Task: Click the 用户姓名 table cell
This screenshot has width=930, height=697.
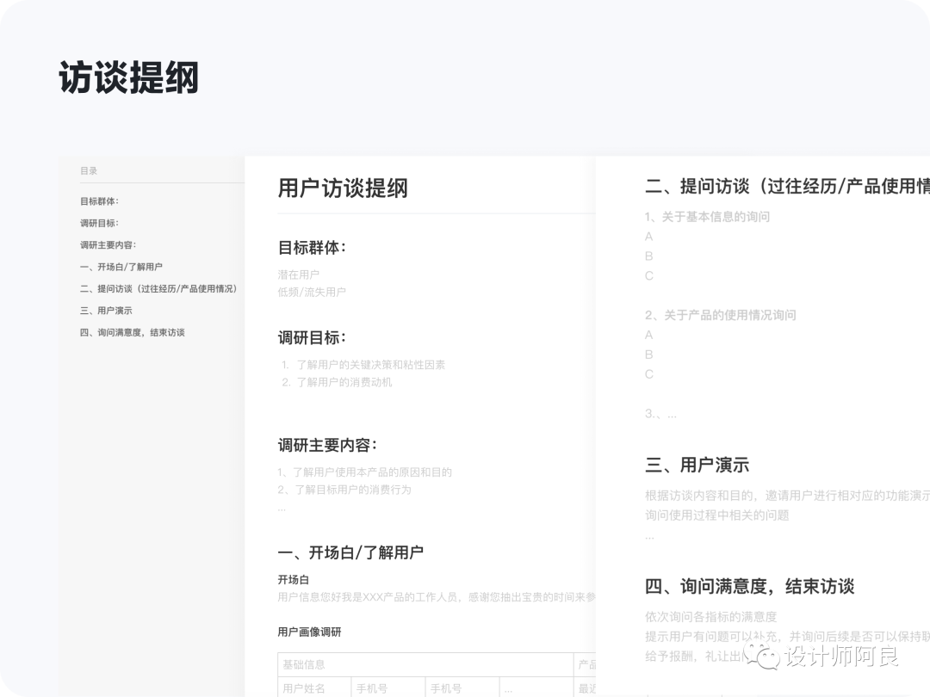Action: [304, 688]
